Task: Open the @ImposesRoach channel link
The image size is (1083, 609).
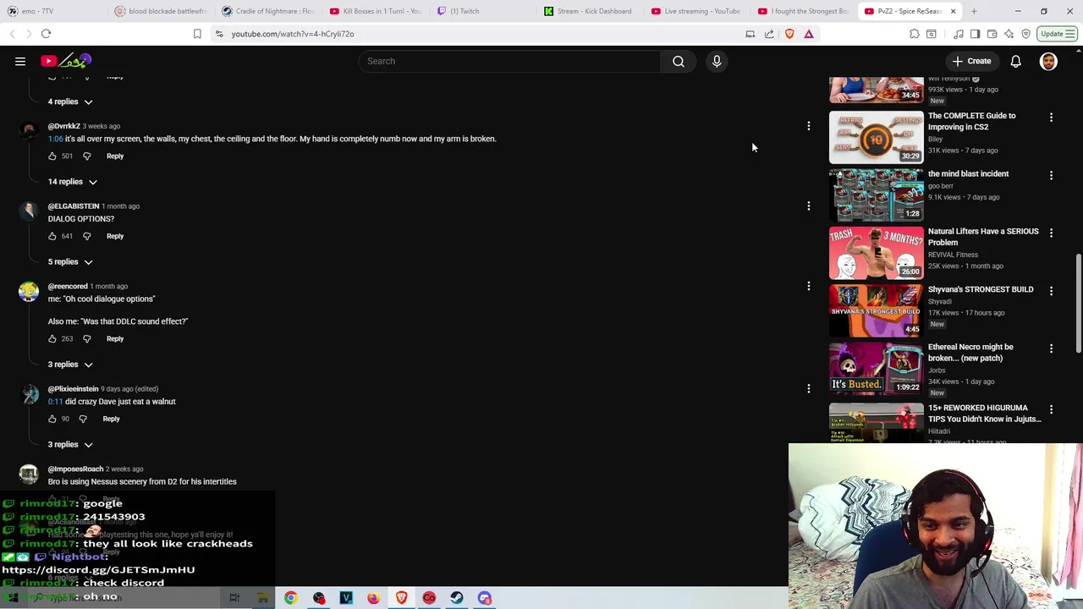Action: (x=75, y=469)
